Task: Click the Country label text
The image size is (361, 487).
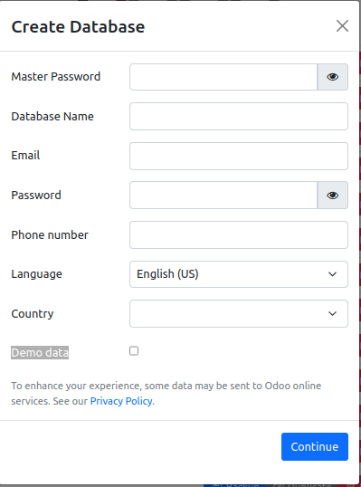Action: (x=33, y=314)
